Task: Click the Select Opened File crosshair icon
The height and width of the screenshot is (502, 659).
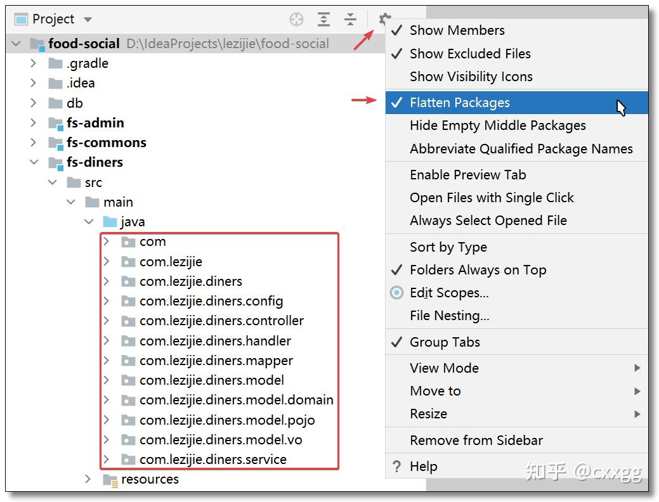Action: click(296, 19)
